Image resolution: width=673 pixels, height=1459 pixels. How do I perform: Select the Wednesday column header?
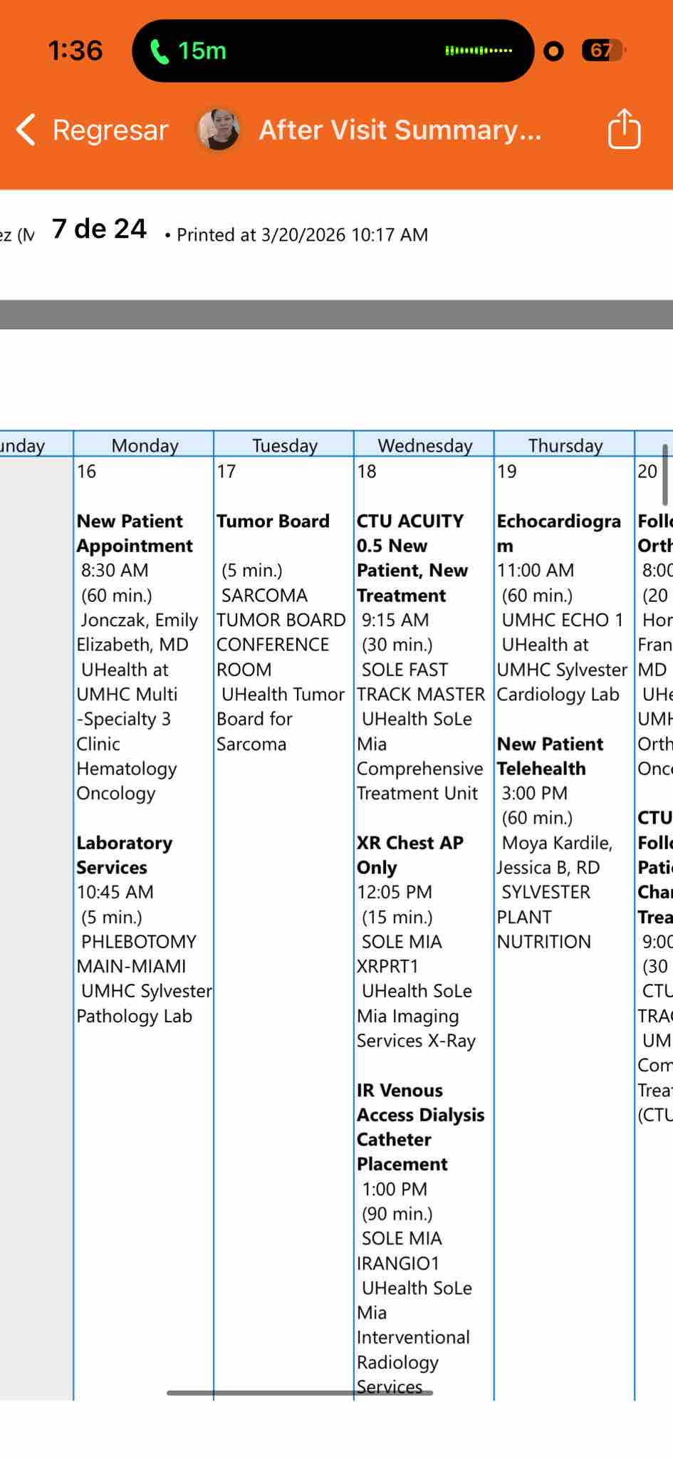click(424, 445)
